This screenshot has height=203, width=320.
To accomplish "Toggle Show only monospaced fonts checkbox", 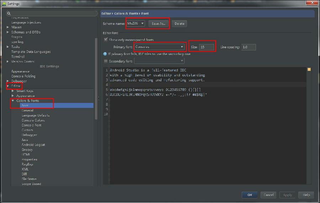I will pos(106,40).
